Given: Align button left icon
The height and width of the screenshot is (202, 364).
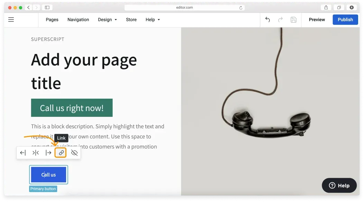Looking at the screenshot, I should (x=23, y=153).
